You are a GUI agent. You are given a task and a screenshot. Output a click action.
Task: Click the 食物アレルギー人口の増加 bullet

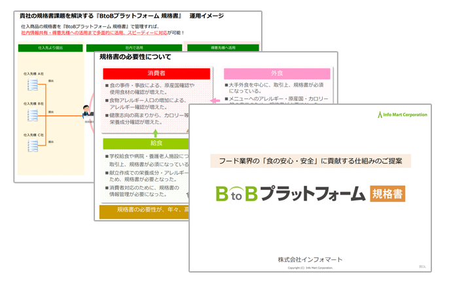coord(146,104)
